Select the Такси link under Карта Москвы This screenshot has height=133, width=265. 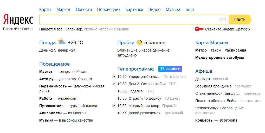coord(216,50)
